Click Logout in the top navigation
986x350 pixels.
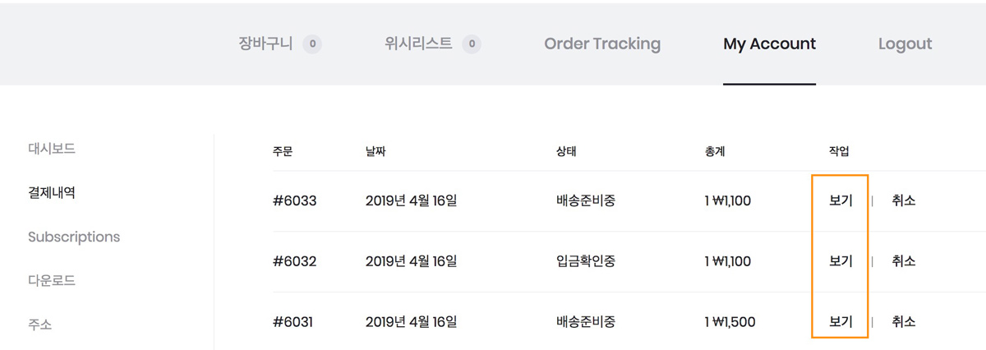(x=905, y=44)
